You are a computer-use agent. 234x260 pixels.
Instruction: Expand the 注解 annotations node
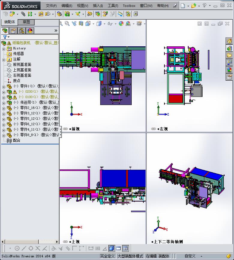pos(4,60)
